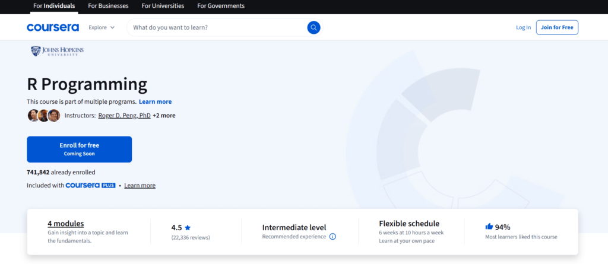The width and height of the screenshot is (608, 264).
Task: Click the Enroll for free button
Action: click(79, 150)
